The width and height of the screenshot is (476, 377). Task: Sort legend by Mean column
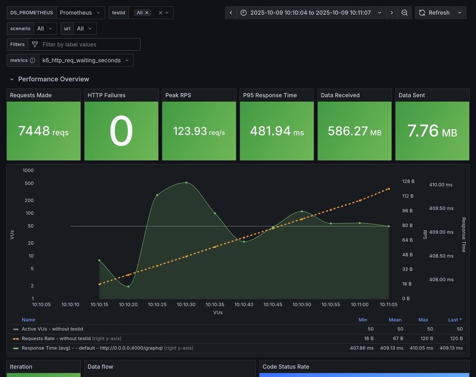click(x=395, y=320)
